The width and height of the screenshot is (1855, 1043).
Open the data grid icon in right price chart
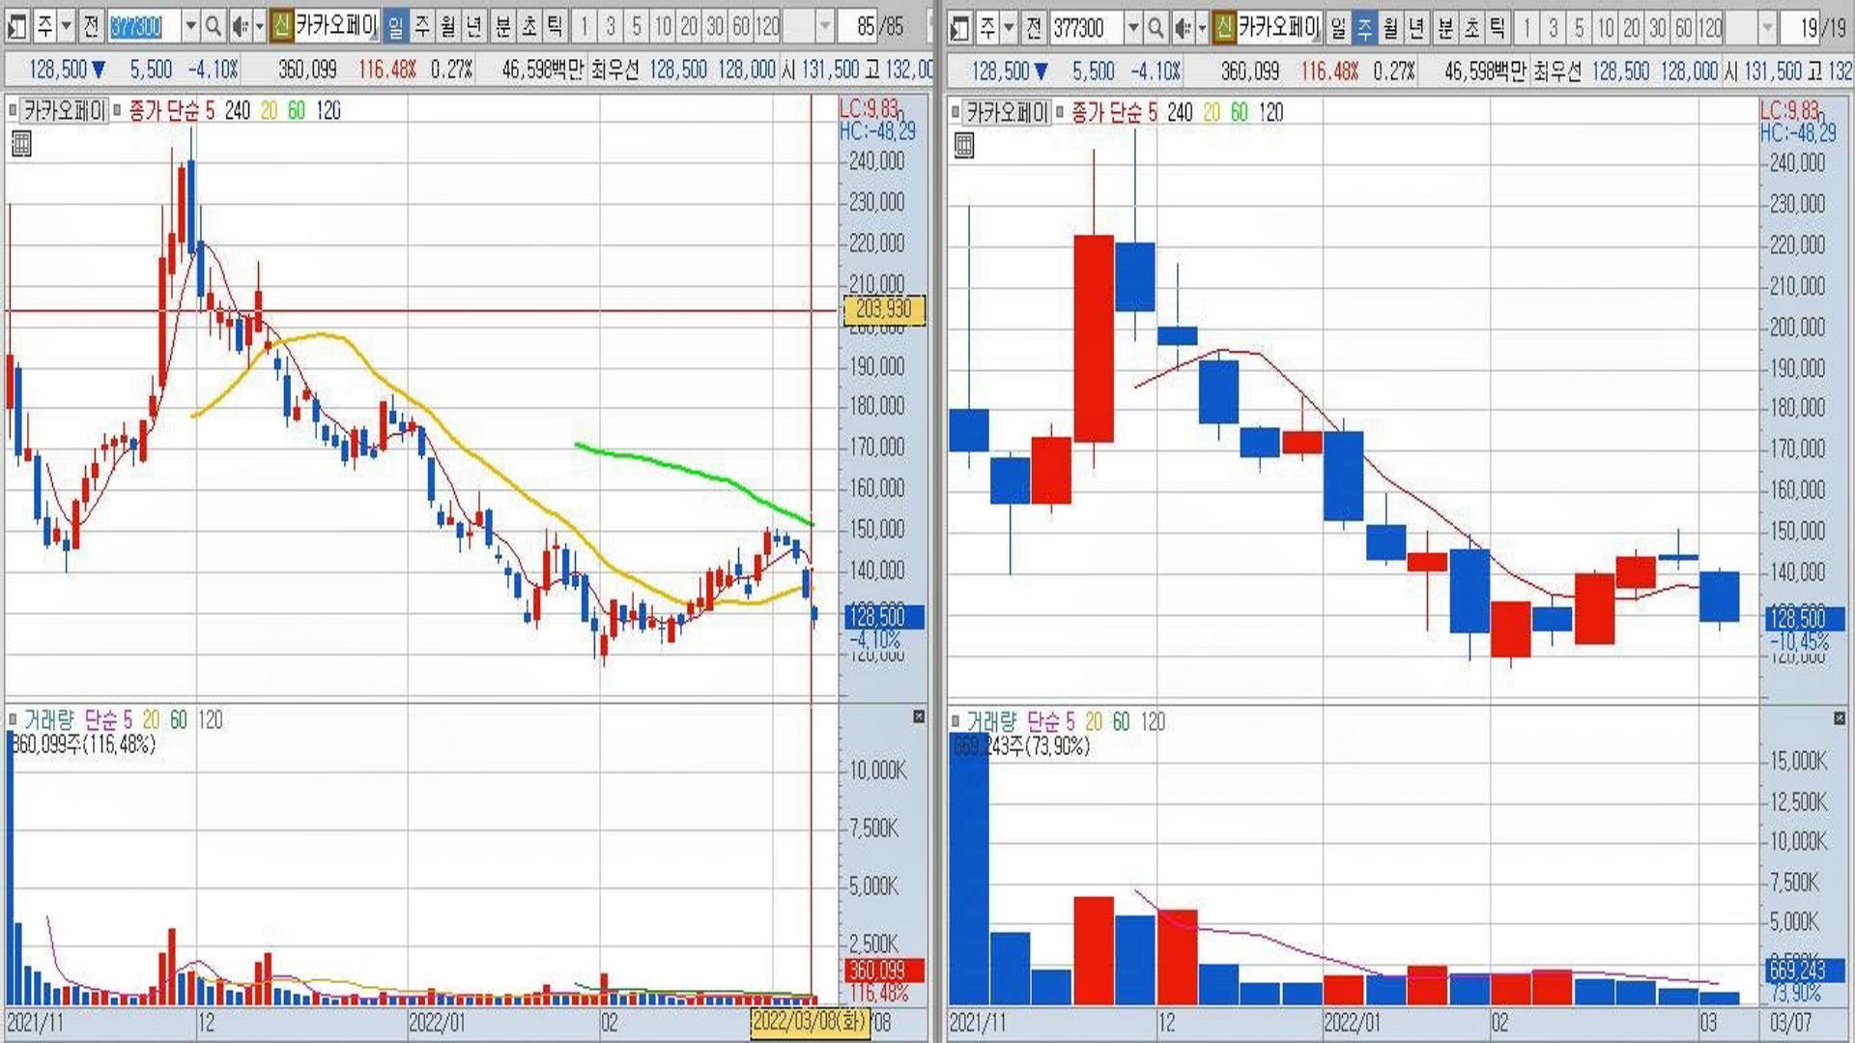[x=963, y=147]
